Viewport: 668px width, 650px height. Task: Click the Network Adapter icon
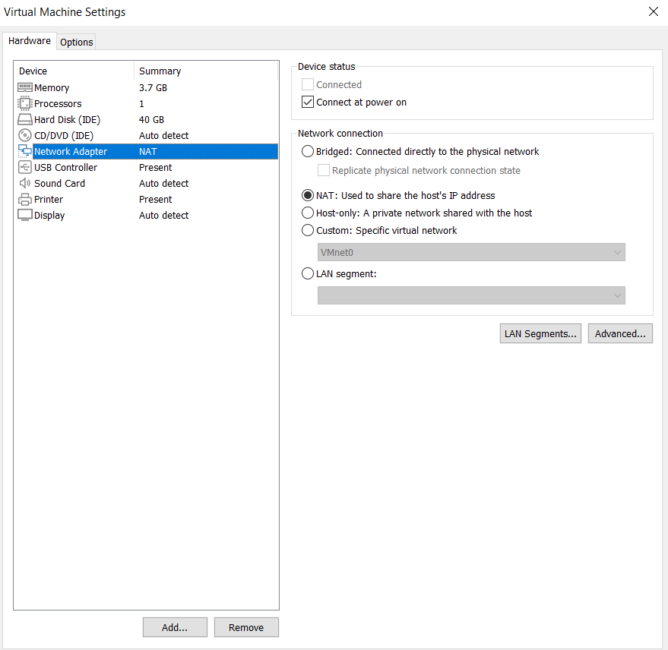(24, 152)
